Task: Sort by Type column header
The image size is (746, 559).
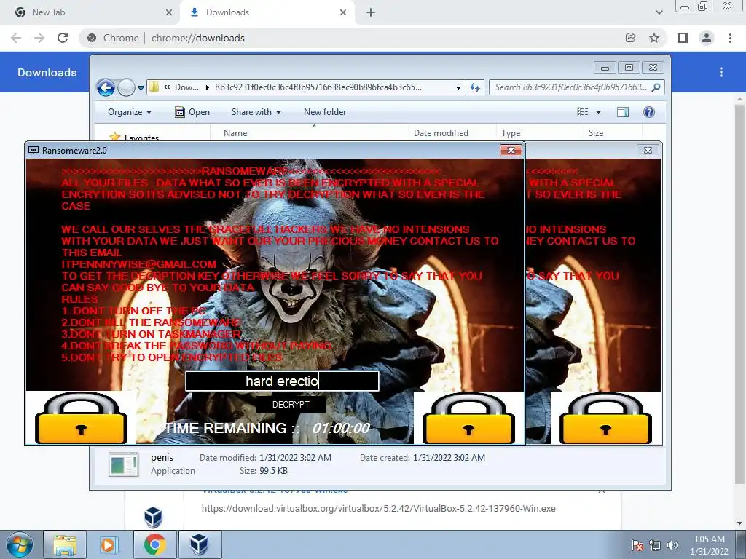Action: click(540, 133)
